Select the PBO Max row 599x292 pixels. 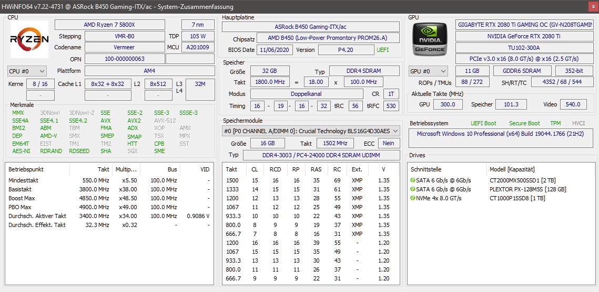click(109, 207)
